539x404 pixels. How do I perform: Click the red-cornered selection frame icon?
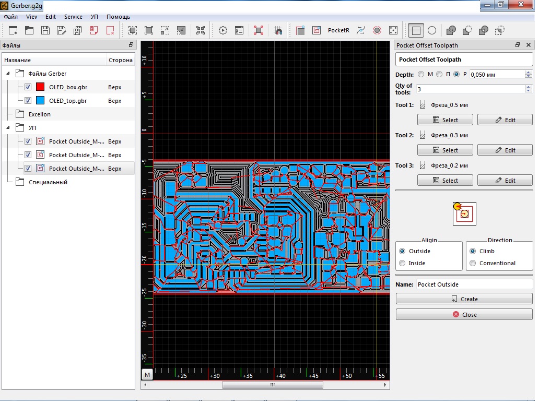pos(259,30)
